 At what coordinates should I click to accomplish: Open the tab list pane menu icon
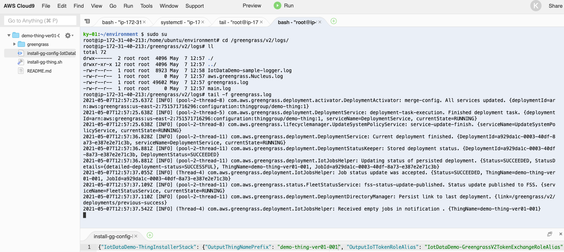(x=87, y=21)
